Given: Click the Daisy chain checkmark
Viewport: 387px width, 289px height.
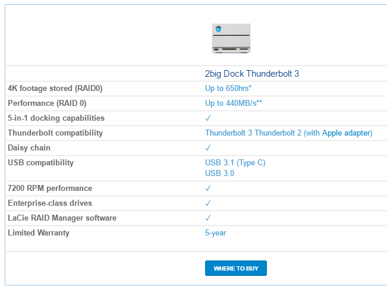Looking at the screenshot, I should [208, 147].
